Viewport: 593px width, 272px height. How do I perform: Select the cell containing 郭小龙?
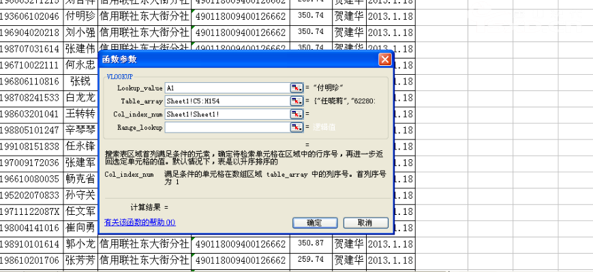[80, 243]
